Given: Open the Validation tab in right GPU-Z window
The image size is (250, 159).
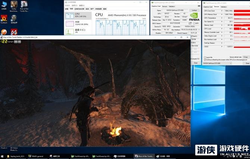Looking at the screenshot, I should pyautogui.click(x=224, y=7).
